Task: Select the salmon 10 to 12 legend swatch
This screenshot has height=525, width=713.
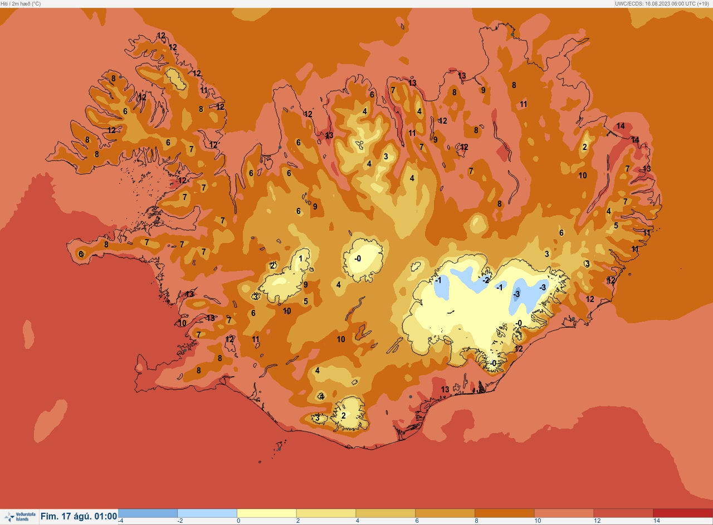Action: [x=564, y=513]
